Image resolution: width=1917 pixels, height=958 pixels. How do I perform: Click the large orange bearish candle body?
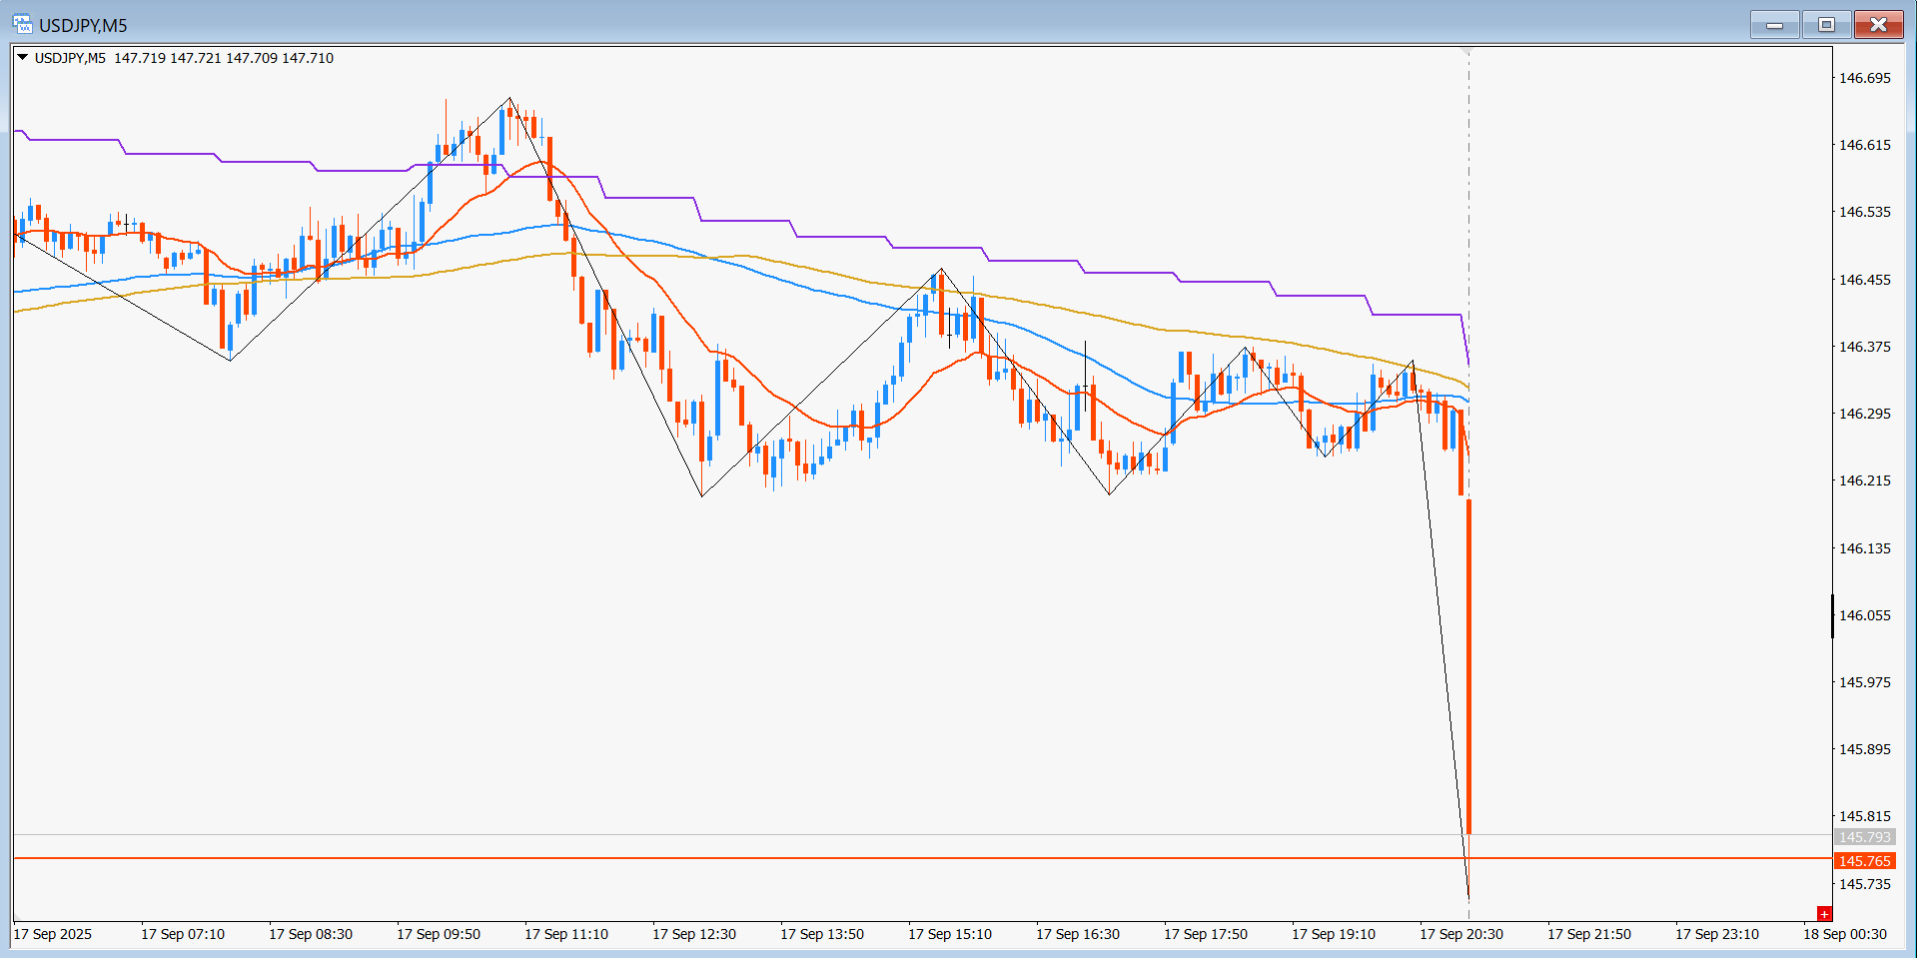tap(1468, 666)
